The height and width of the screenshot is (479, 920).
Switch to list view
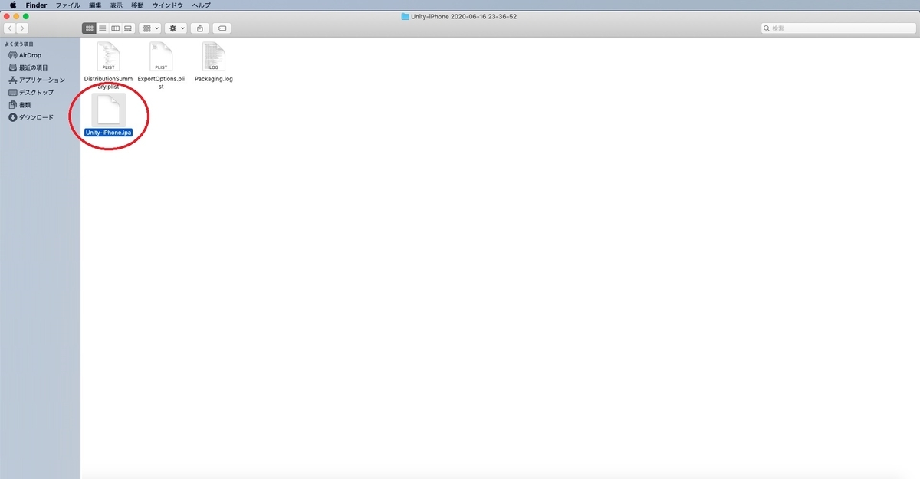tap(103, 28)
